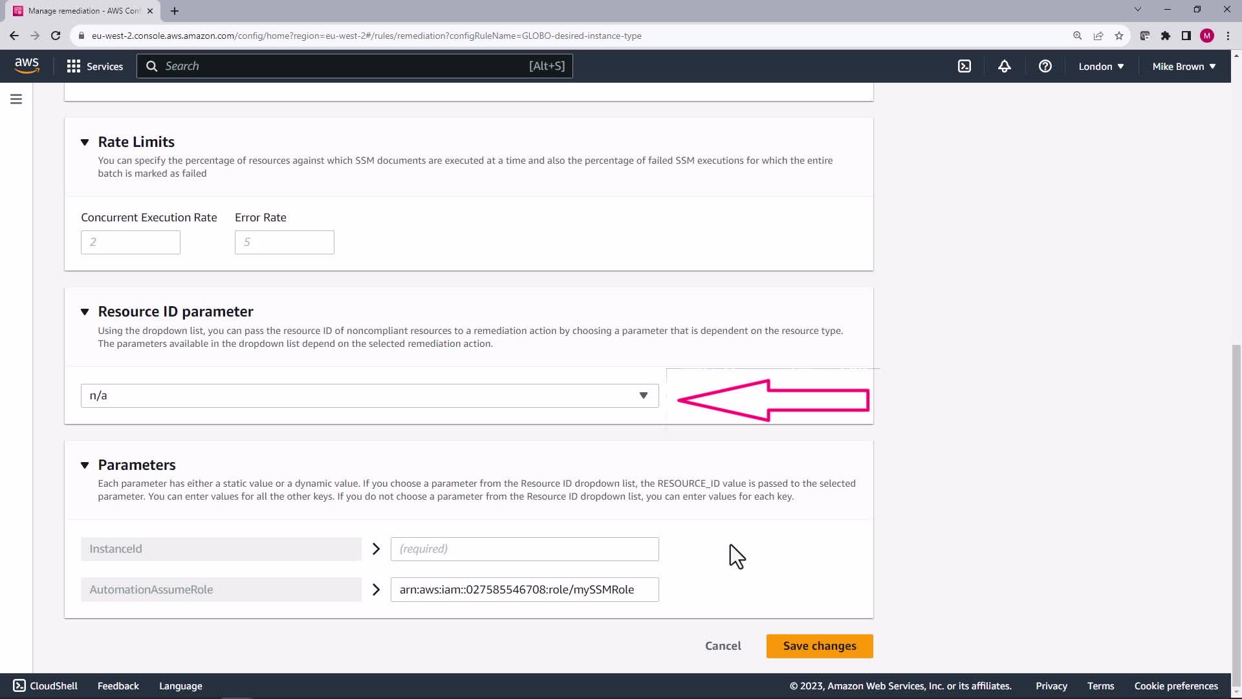Open the n/a resource ID dropdown
This screenshot has height=699, width=1242.
click(369, 395)
